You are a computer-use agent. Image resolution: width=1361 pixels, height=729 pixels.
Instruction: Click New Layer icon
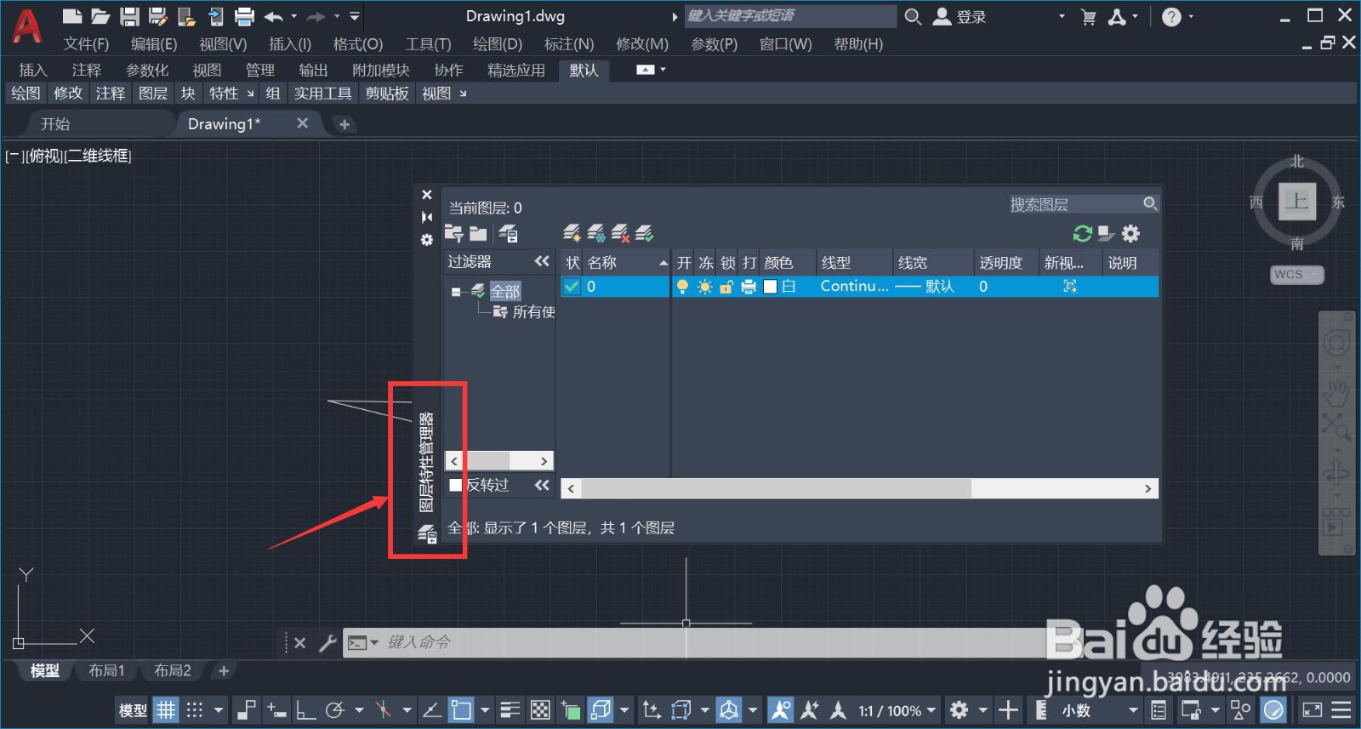tap(572, 232)
